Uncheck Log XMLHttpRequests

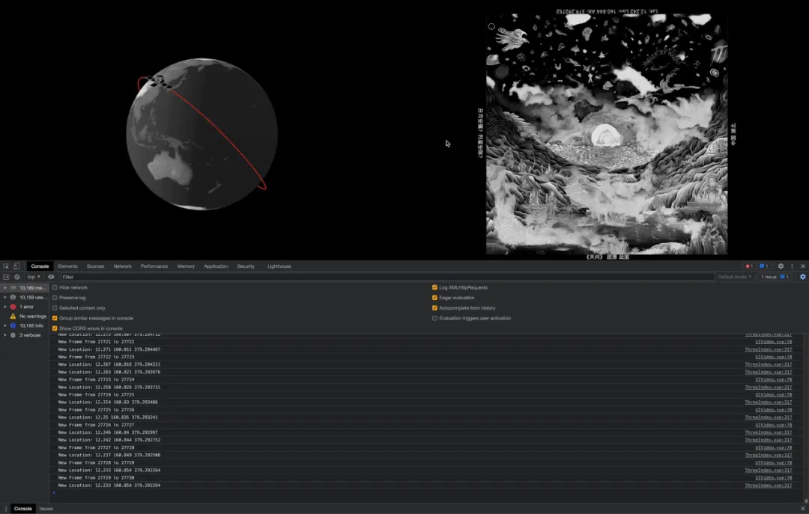434,287
